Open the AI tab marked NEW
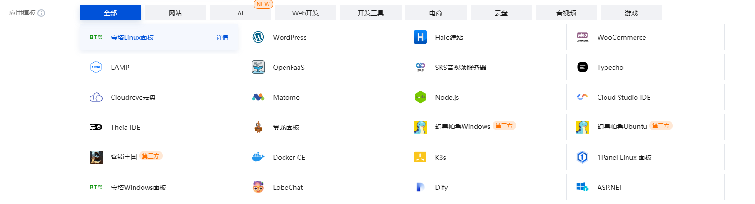Image resolution: width=755 pixels, height=204 pixels. (240, 13)
